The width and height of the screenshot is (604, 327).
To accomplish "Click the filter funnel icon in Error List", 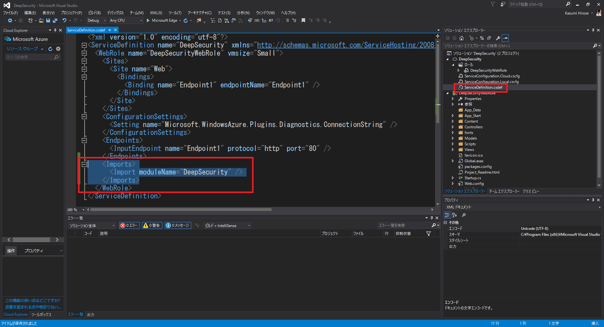I will tap(428, 234).
